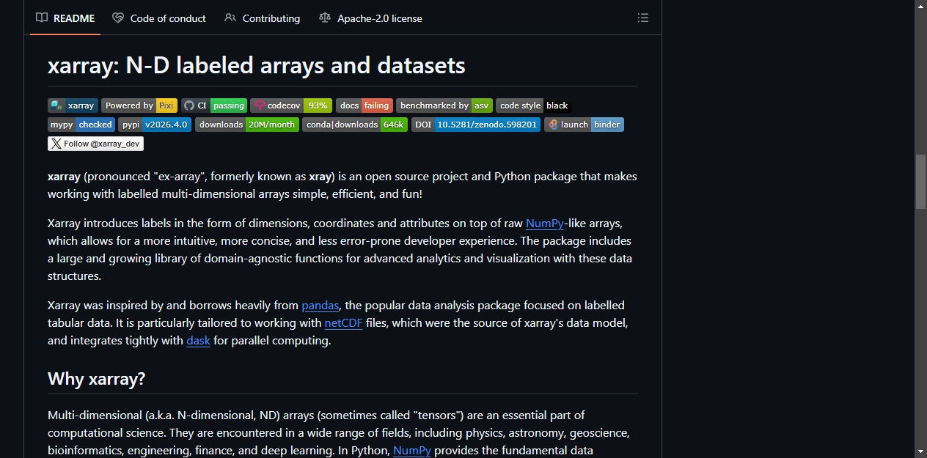Switch to the README tab
Viewport: 927px width, 458px height.
pyautogui.click(x=65, y=18)
